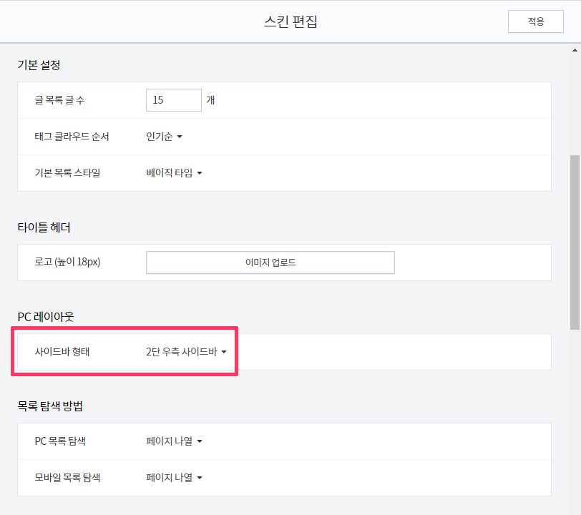Click the vertical scrollbar thumb

point(575,242)
